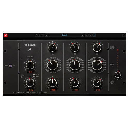Open the Default preset name dropdown
The height and width of the screenshot is (129, 129).
coord(64,35)
